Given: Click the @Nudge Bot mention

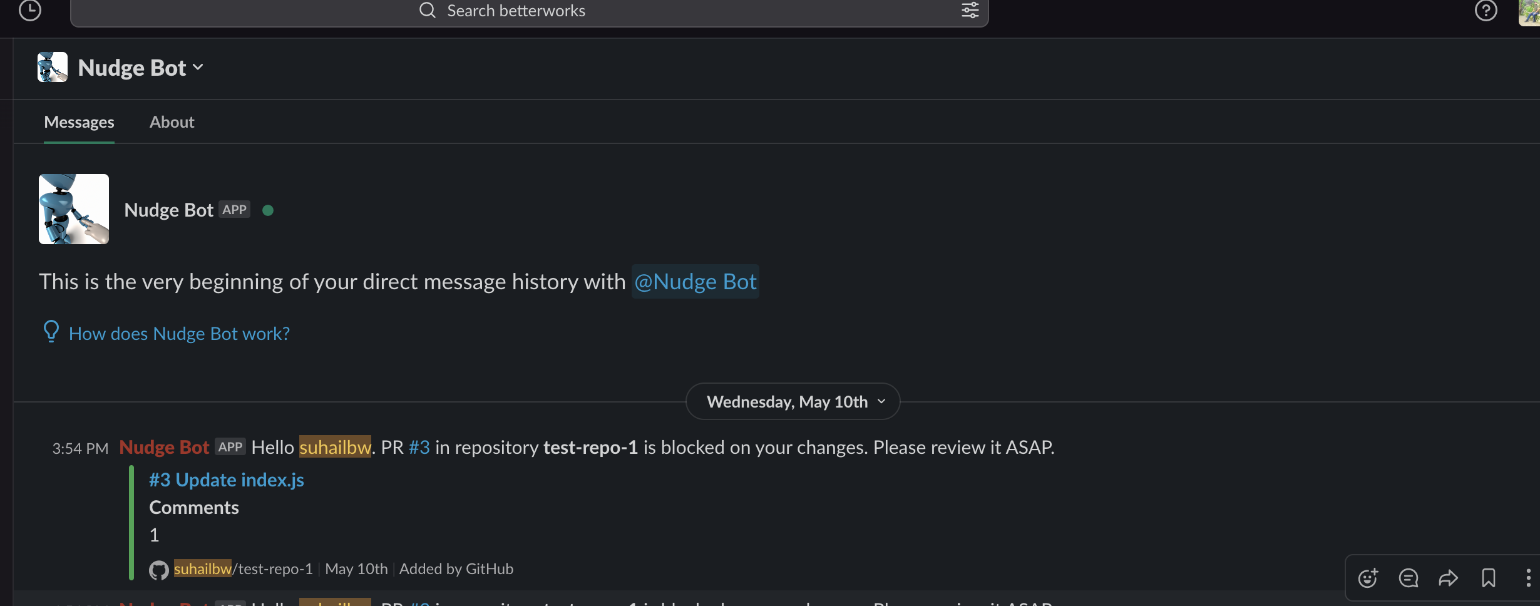Looking at the screenshot, I should tap(695, 282).
